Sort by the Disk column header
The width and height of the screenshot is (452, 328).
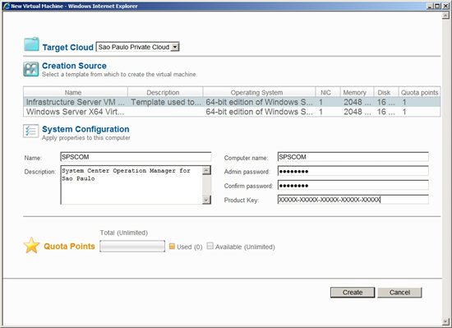pyautogui.click(x=386, y=92)
